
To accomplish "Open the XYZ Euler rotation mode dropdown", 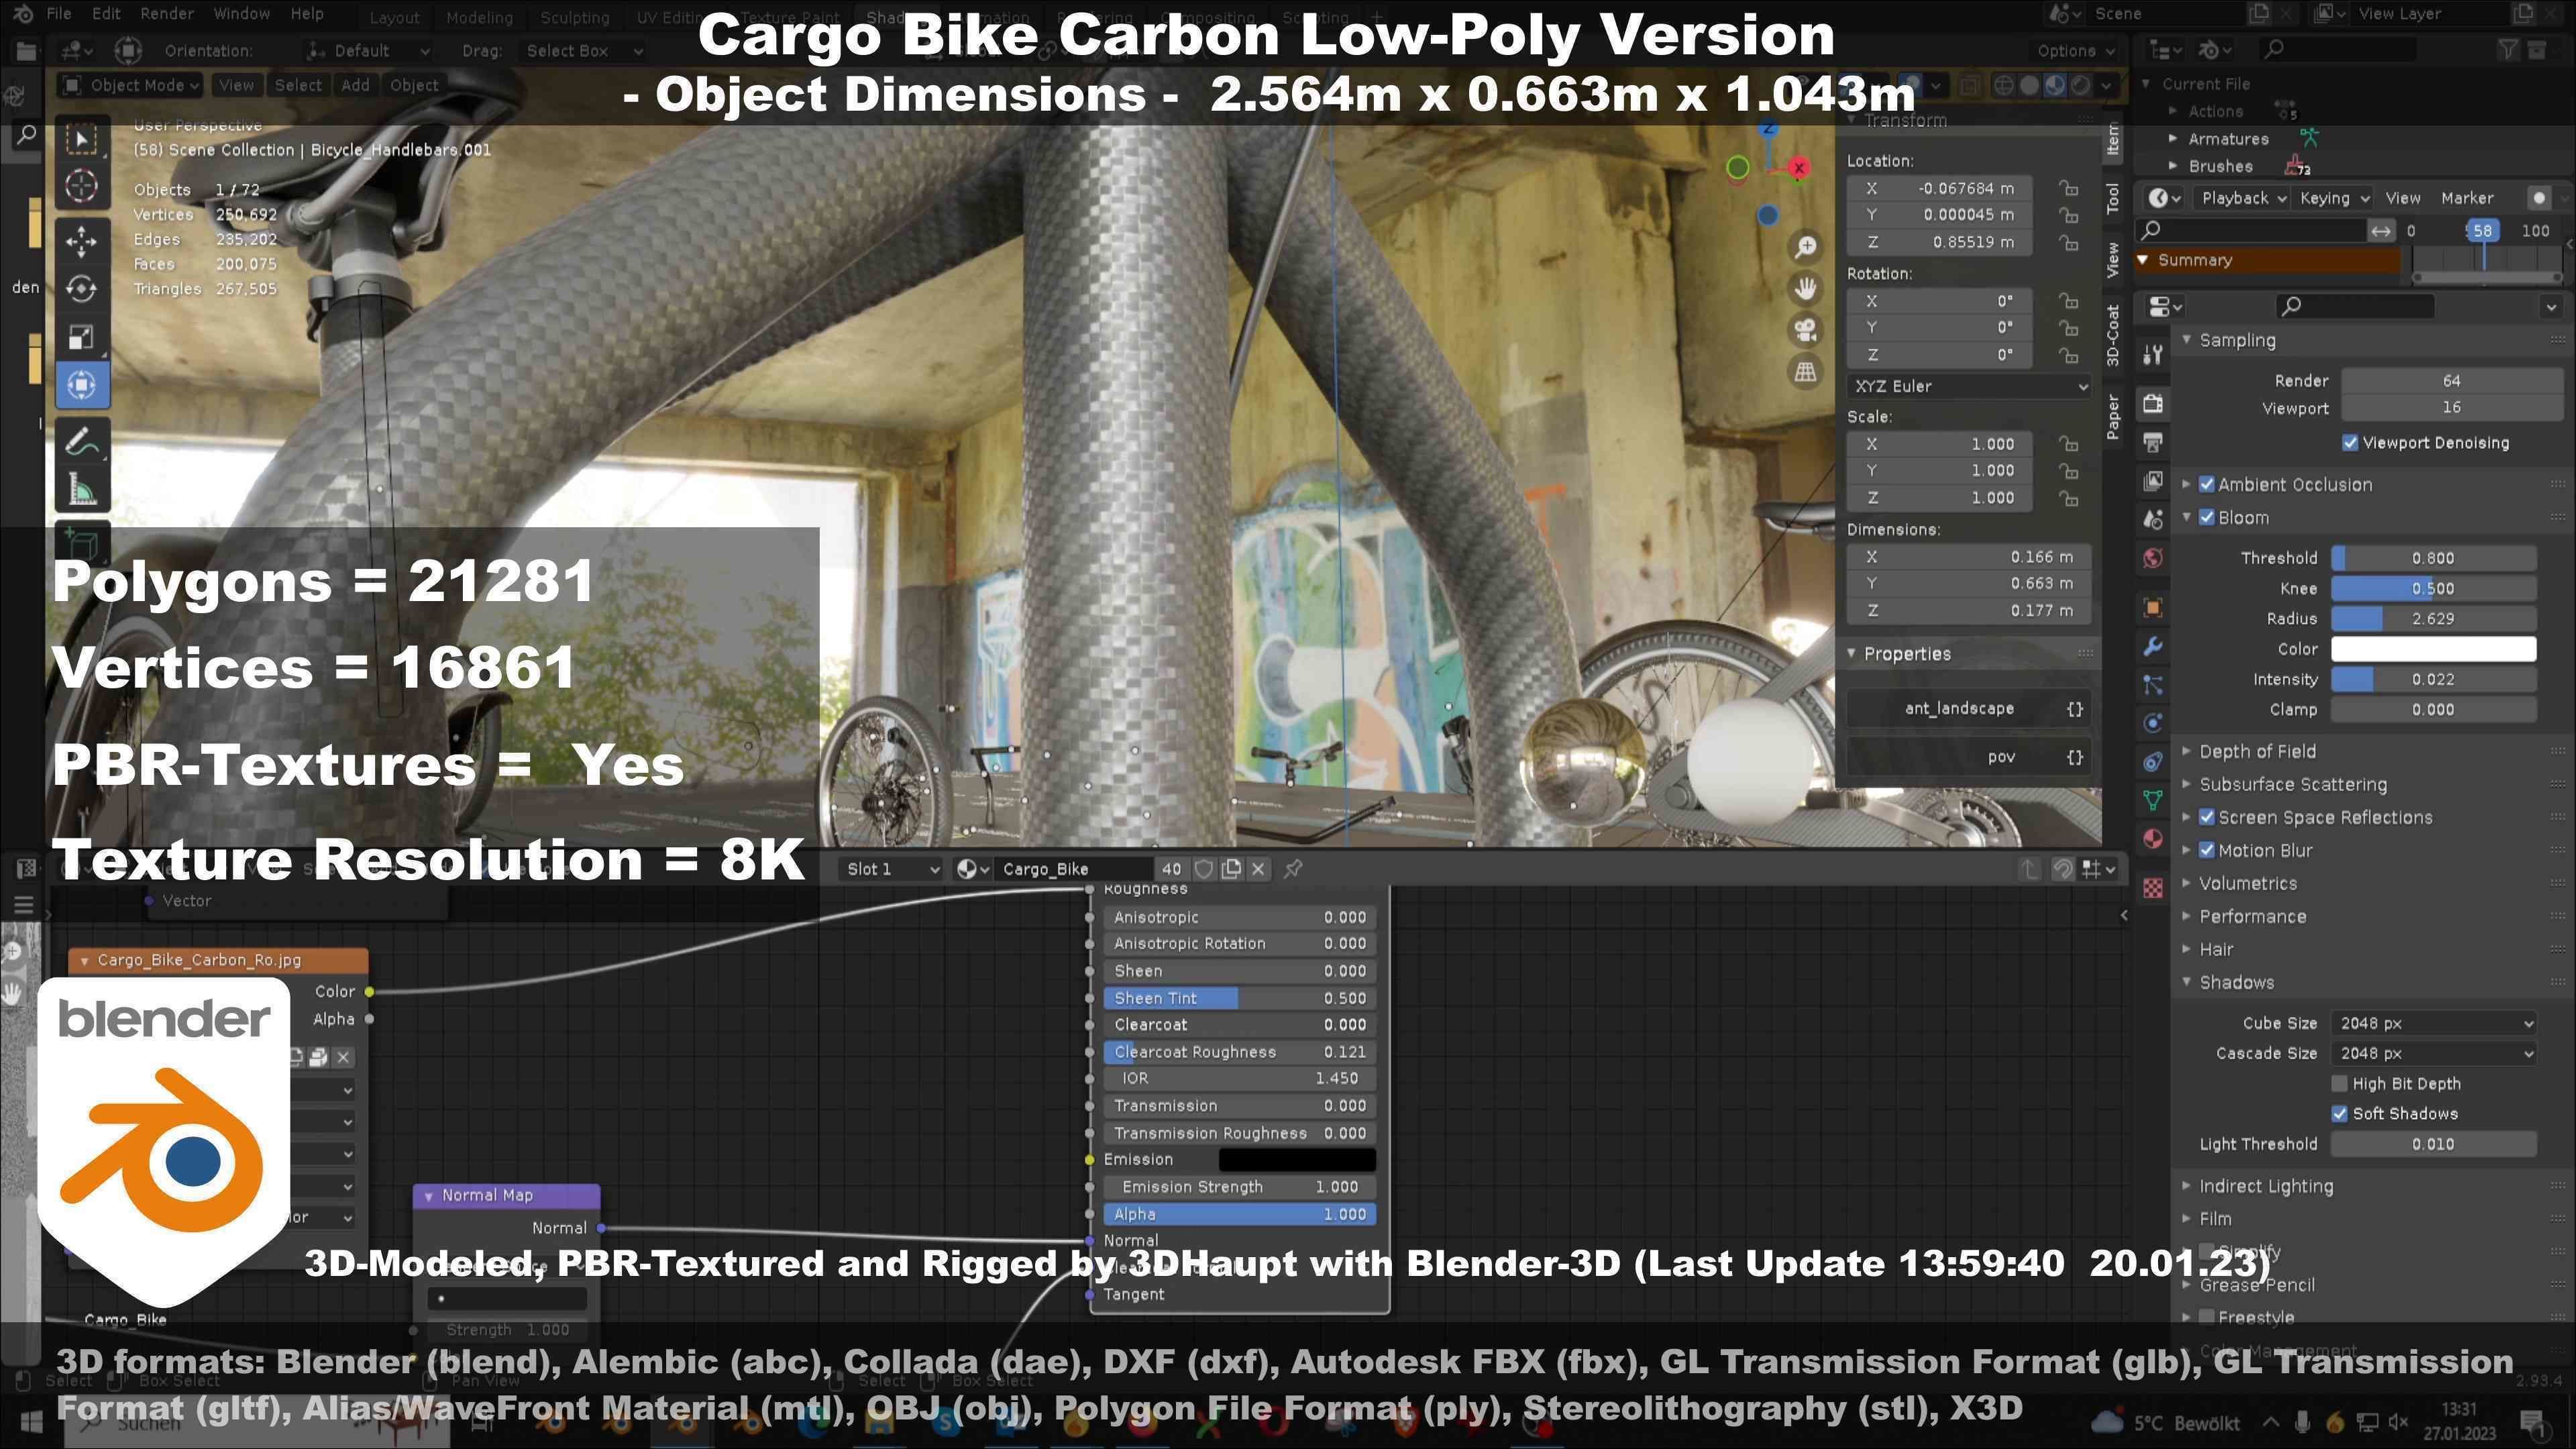I will (1970, 386).
